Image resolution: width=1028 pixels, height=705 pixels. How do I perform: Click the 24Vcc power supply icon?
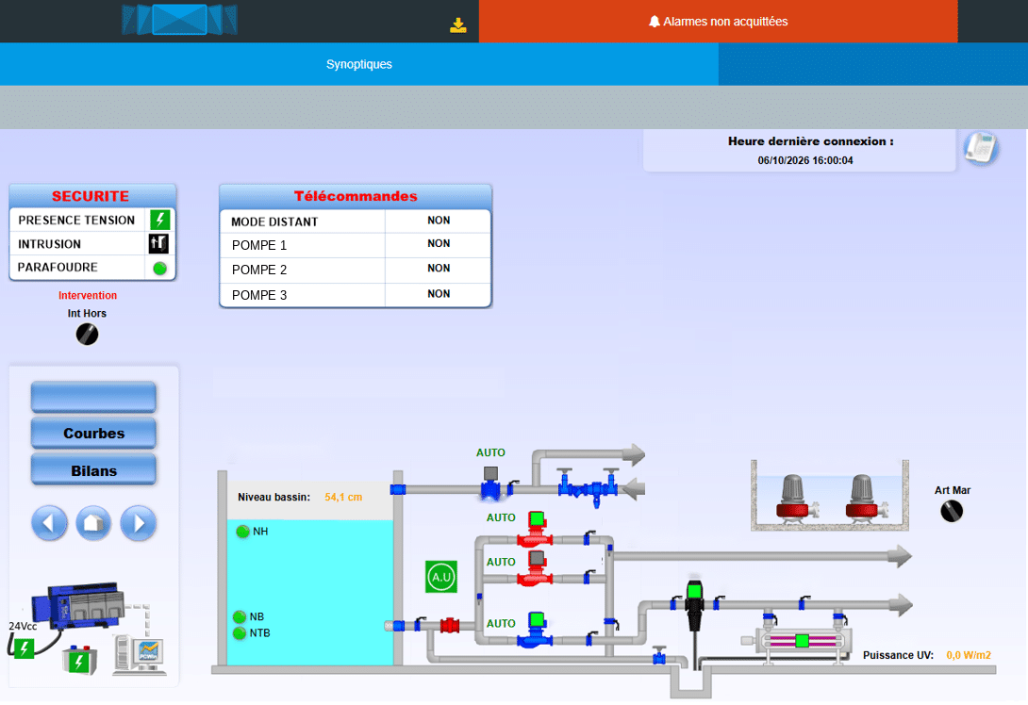(x=25, y=648)
